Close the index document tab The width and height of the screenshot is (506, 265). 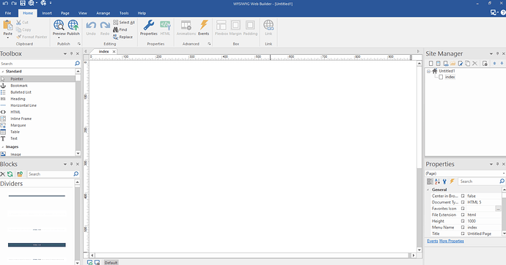tap(114, 51)
